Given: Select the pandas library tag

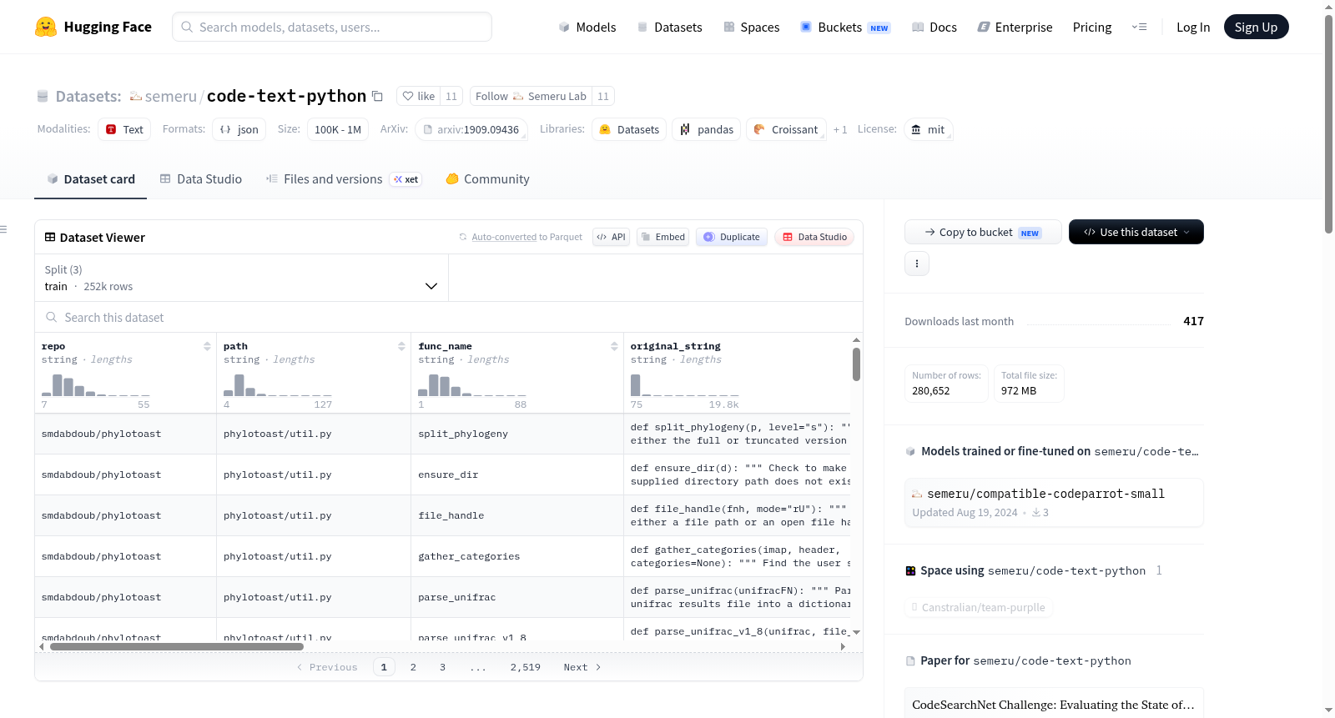Looking at the screenshot, I should (x=706, y=129).
